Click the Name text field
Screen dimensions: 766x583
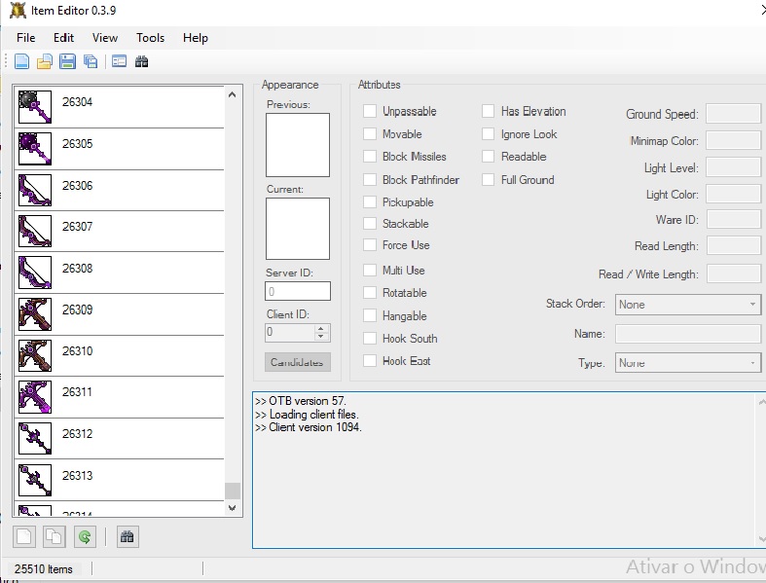coord(688,334)
